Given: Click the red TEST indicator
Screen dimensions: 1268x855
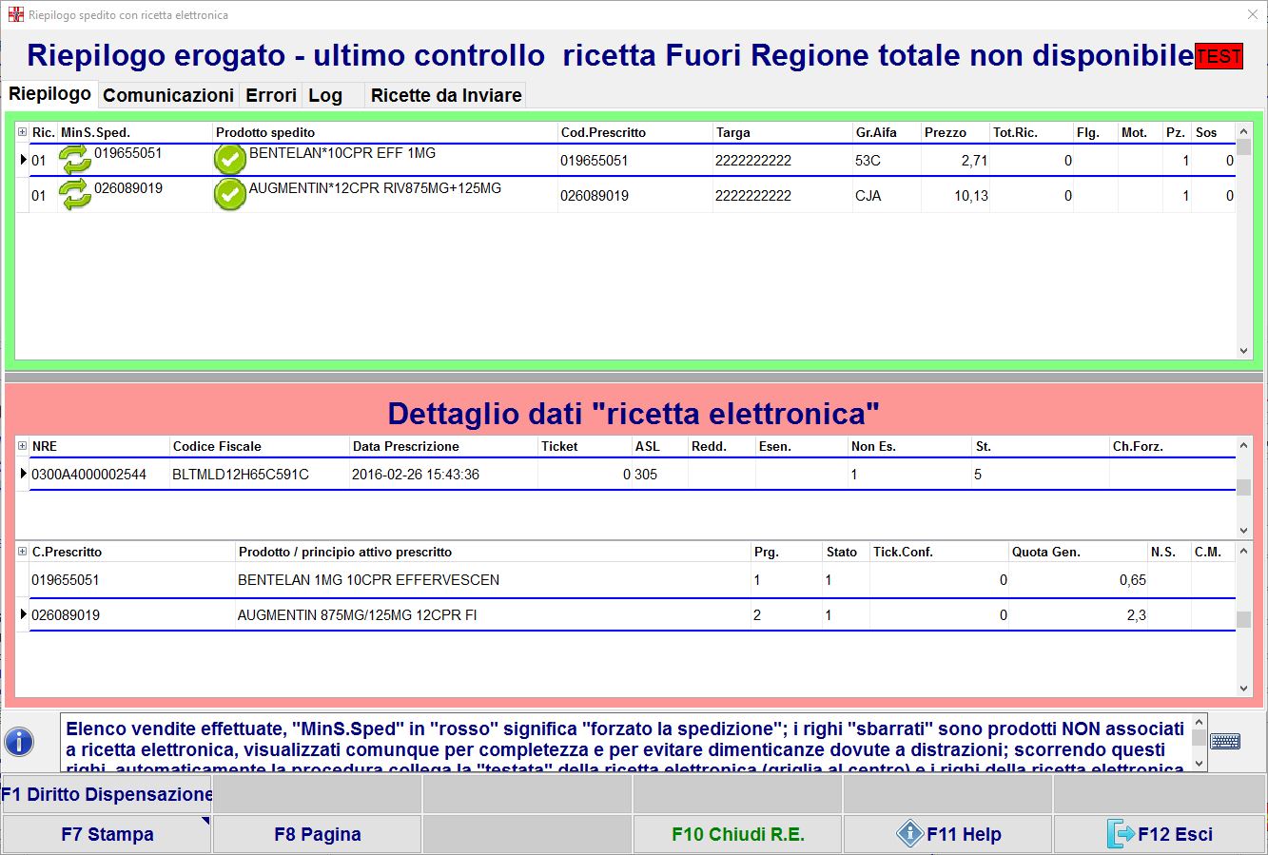Looking at the screenshot, I should 1219,56.
